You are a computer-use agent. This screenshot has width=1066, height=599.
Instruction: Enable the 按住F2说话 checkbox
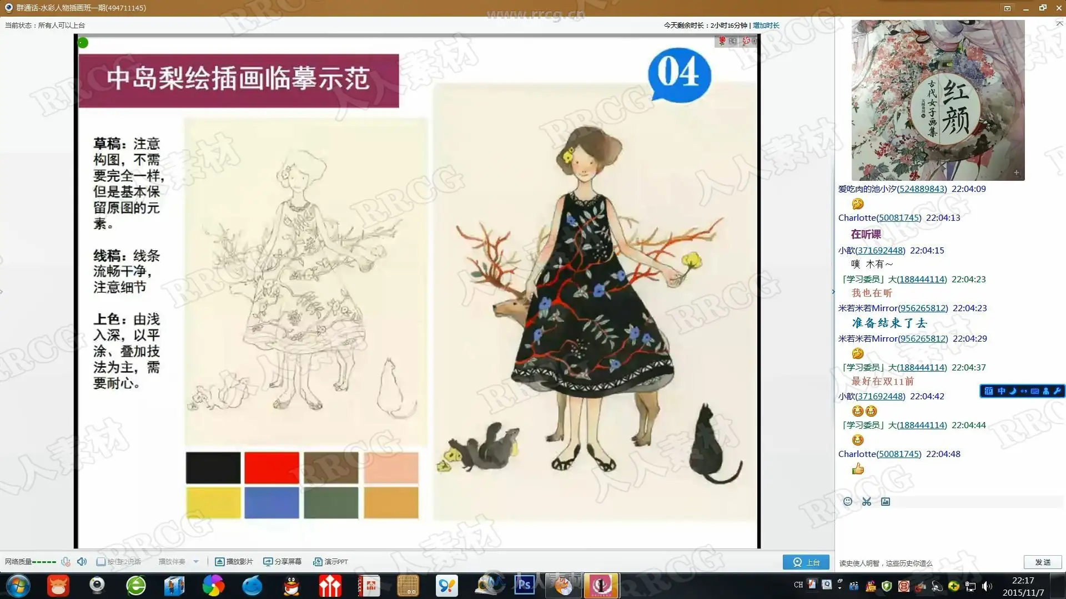(101, 562)
